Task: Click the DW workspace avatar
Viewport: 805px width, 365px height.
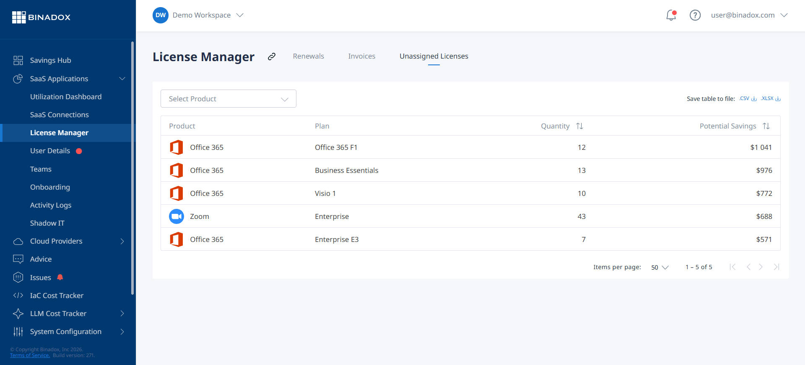Action: tap(161, 15)
